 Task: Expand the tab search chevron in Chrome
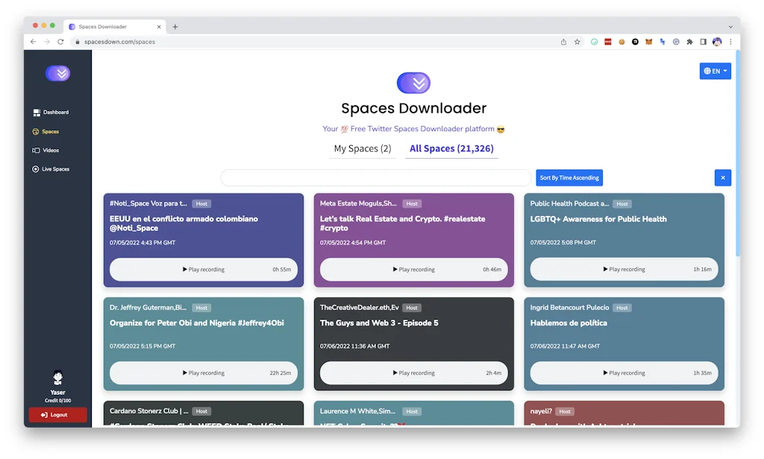pyautogui.click(x=730, y=27)
